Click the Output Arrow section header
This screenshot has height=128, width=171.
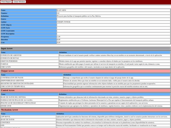point(85,71)
